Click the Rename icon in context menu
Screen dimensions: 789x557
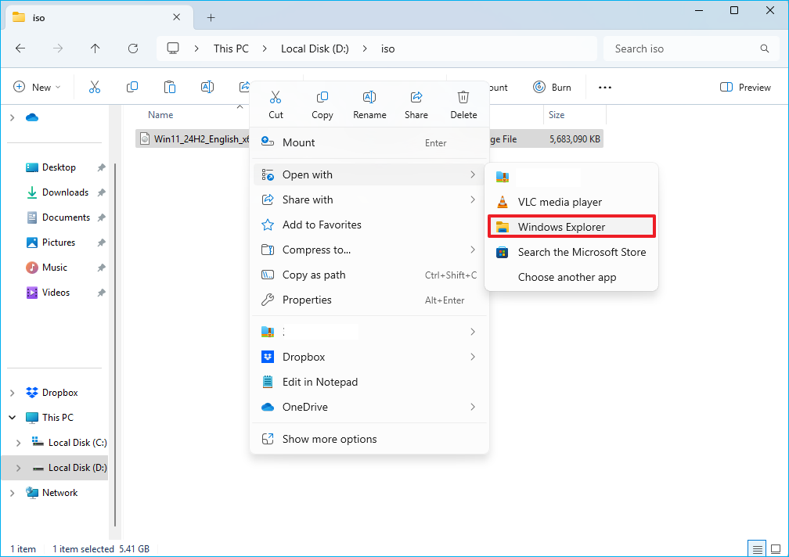pyautogui.click(x=369, y=104)
